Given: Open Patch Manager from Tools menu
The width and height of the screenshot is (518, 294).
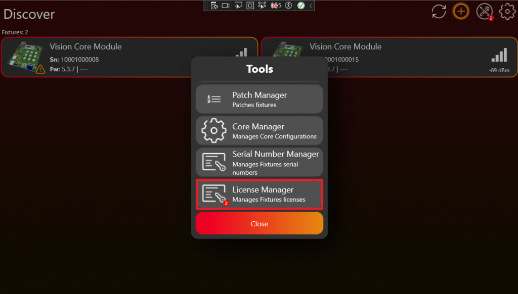Looking at the screenshot, I should [x=259, y=99].
